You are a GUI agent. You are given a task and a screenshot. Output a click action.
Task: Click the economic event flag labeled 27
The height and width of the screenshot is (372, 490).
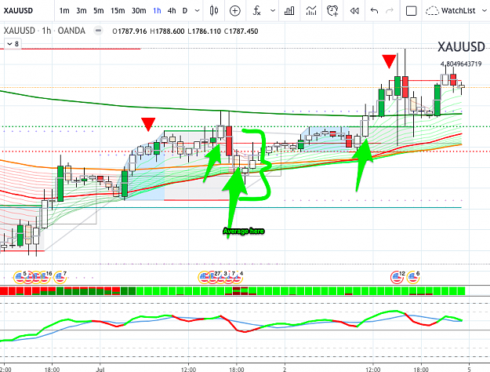(x=212, y=277)
